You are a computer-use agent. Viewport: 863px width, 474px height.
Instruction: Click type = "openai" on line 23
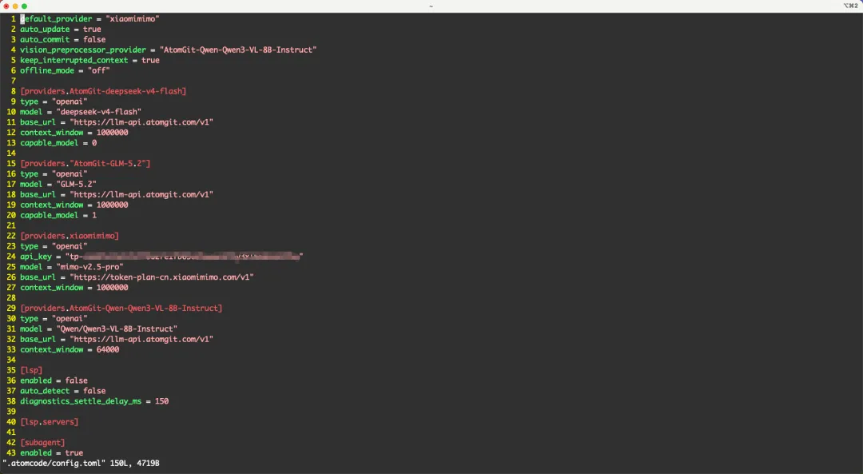[54, 246]
